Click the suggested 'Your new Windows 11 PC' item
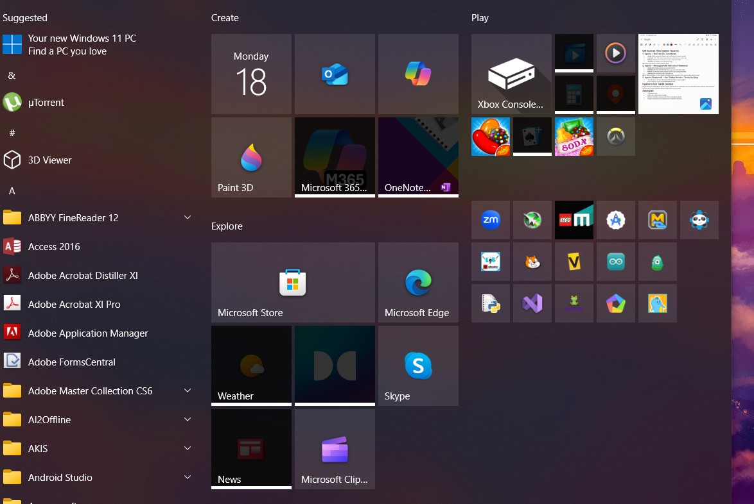The height and width of the screenshot is (504, 754). [x=98, y=45]
